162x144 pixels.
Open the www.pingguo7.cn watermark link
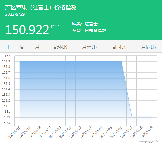pyautogui.click(x=150, y=141)
